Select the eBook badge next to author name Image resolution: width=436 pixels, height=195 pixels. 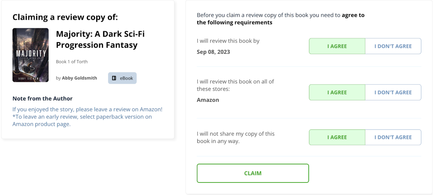pyautogui.click(x=122, y=78)
